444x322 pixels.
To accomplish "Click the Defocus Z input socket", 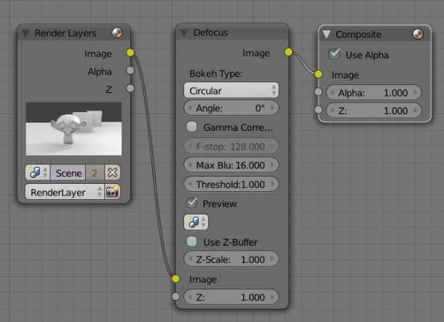I will [175, 297].
